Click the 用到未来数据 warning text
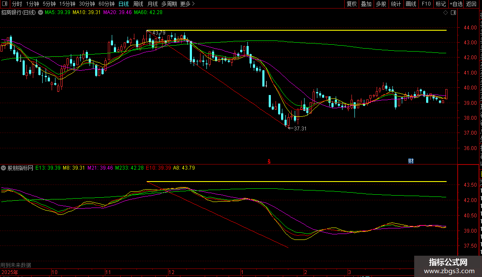The image size is (482, 277). click(16, 265)
